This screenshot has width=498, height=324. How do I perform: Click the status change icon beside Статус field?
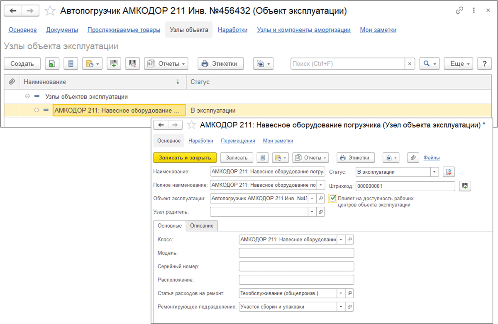pyautogui.click(x=449, y=172)
